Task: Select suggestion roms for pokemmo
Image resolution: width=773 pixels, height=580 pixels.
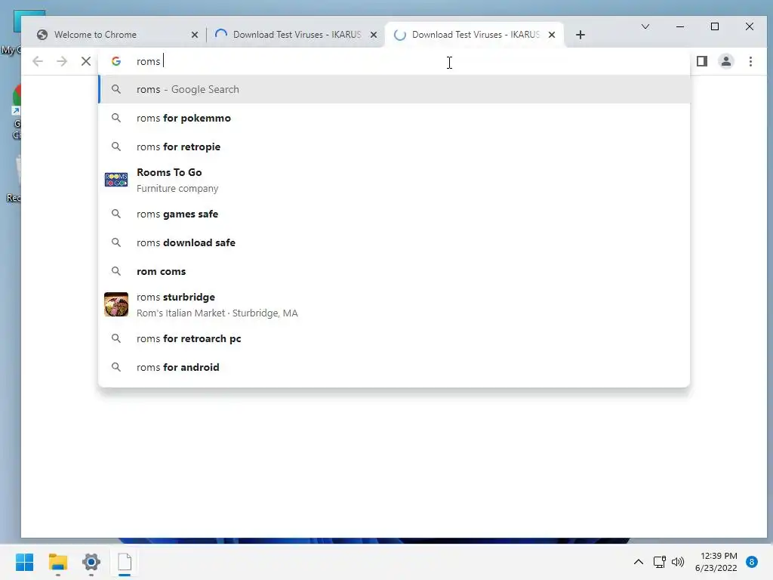Action: [x=394, y=118]
